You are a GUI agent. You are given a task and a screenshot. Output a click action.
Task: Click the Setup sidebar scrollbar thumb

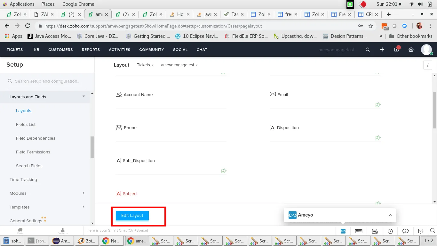tap(92, 147)
